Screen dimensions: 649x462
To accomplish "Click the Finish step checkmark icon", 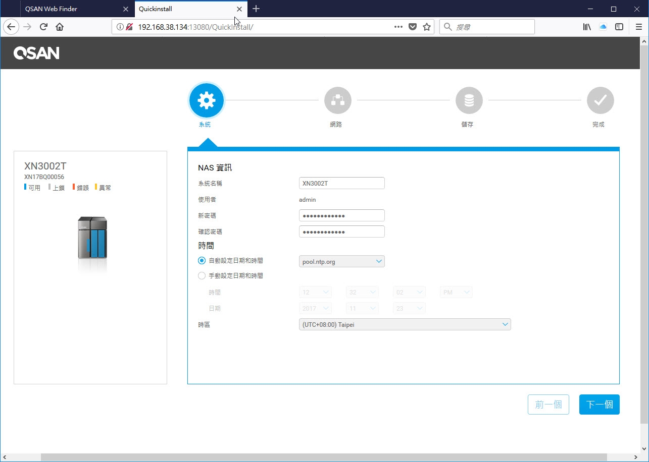I will pyautogui.click(x=600, y=100).
